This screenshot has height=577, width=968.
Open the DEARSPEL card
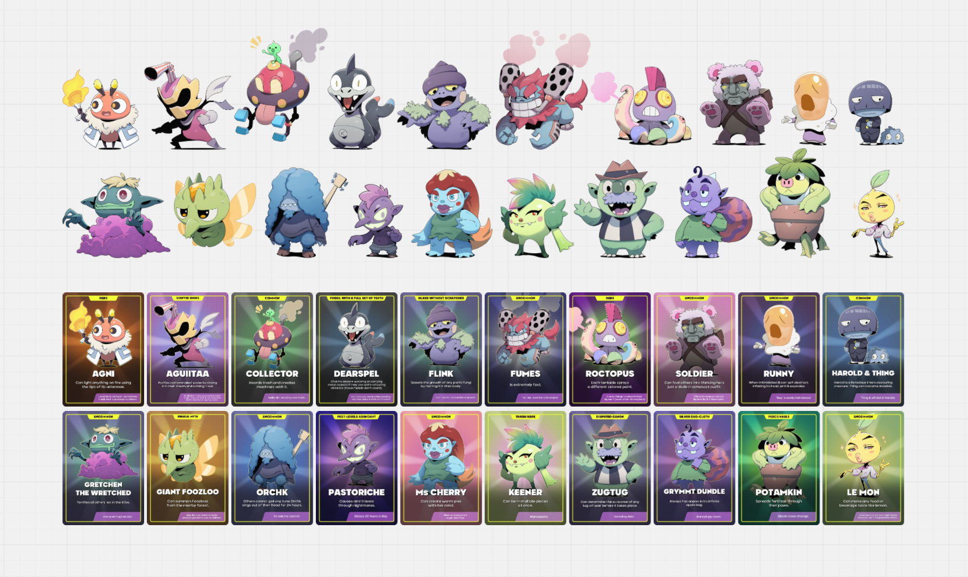pos(357,349)
